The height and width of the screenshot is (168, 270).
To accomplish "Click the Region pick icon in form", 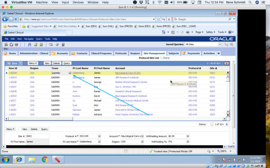I will [142, 142].
